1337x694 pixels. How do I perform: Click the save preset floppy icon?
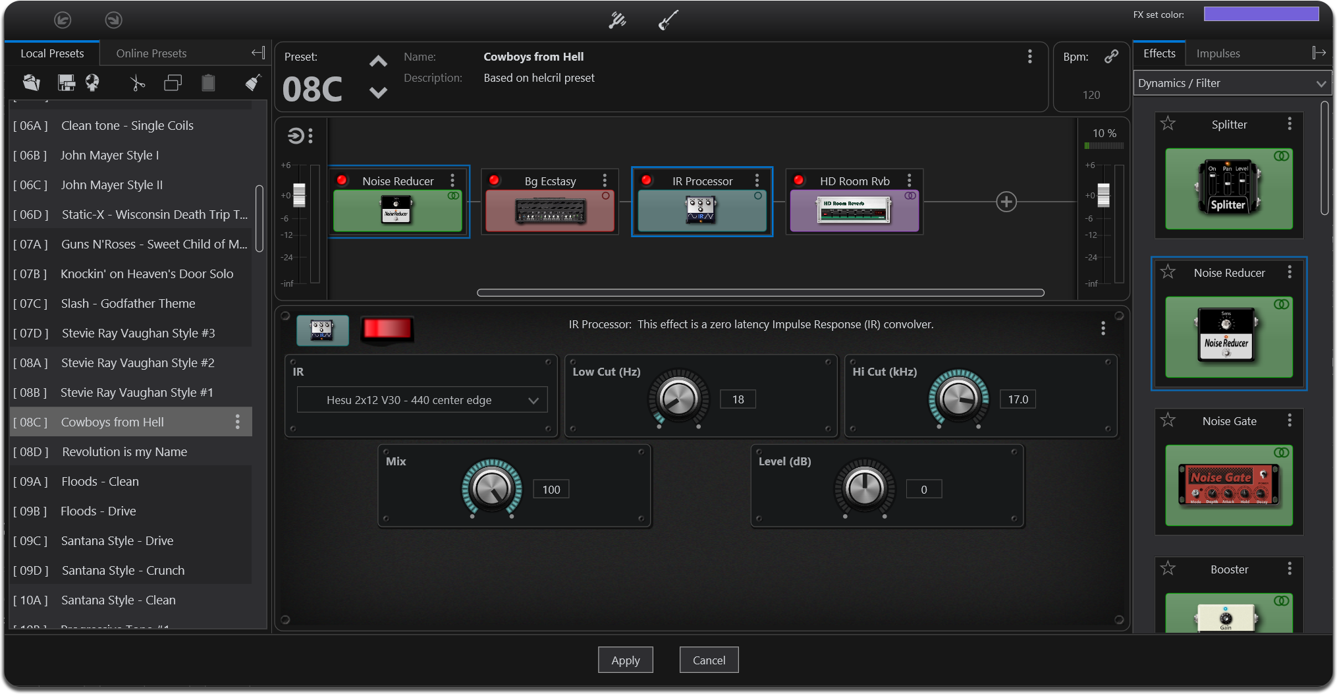click(x=67, y=83)
